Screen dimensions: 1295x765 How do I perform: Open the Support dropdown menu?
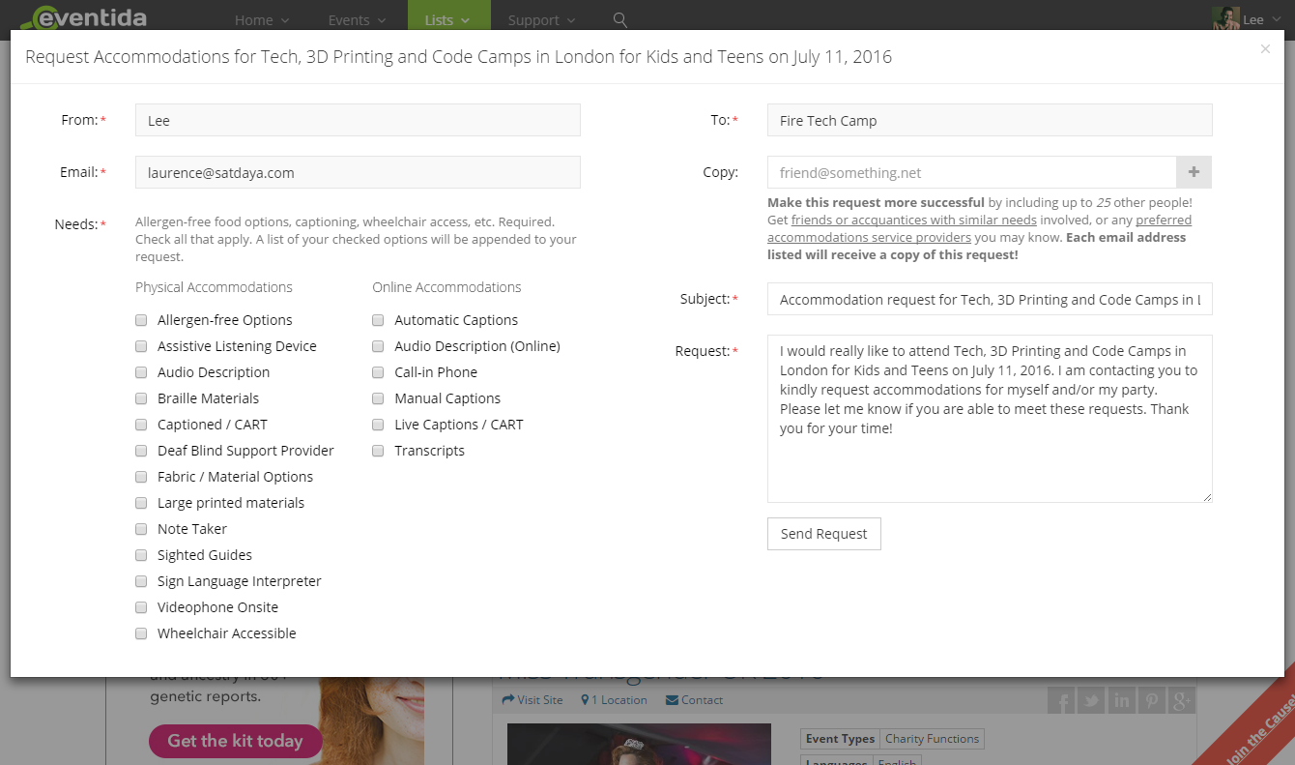tap(542, 19)
